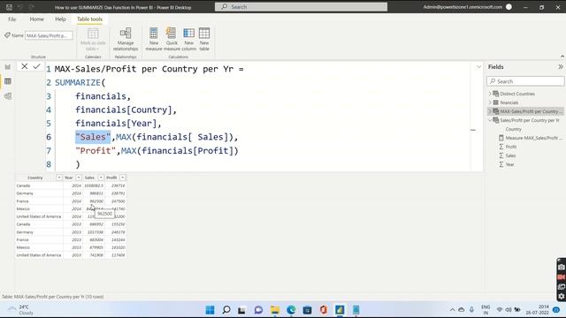This screenshot has width=566, height=318.
Task: Collapse the ribbon with the caret
Action: click(x=562, y=57)
